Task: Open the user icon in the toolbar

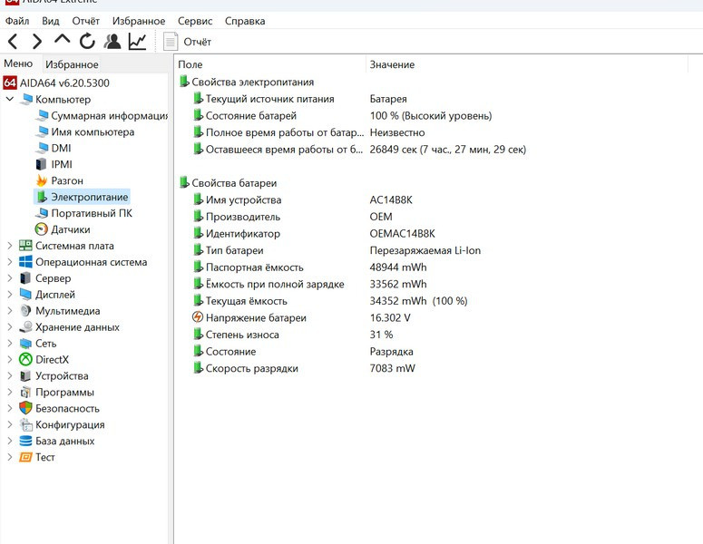Action: click(112, 41)
